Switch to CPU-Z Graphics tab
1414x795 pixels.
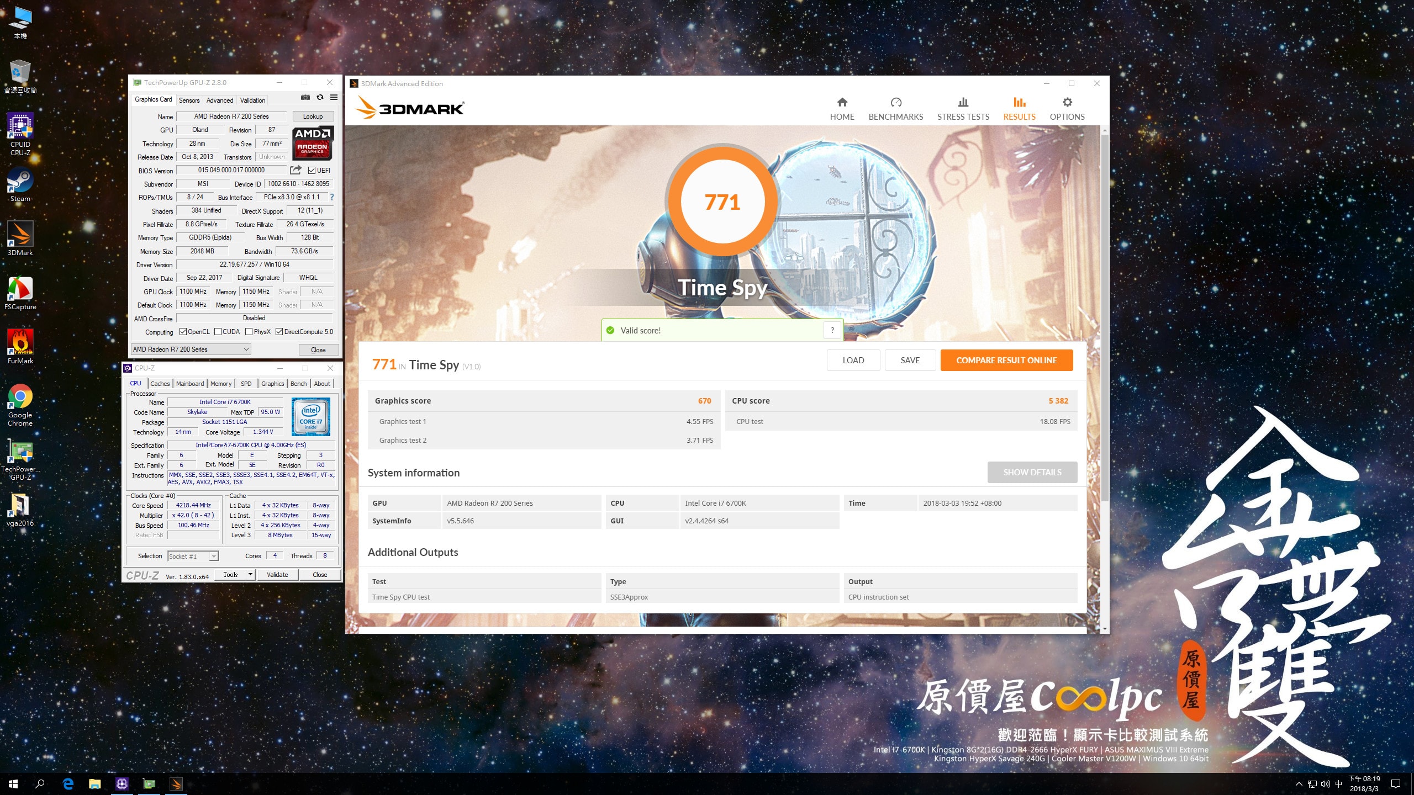click(x=273, y=384)
